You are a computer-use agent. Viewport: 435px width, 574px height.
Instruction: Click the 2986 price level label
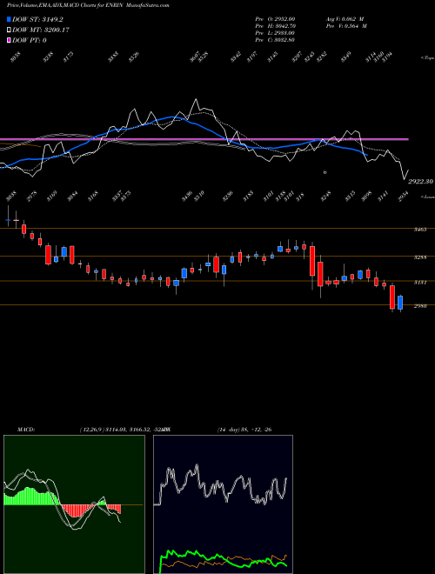(x=420, y=306)
